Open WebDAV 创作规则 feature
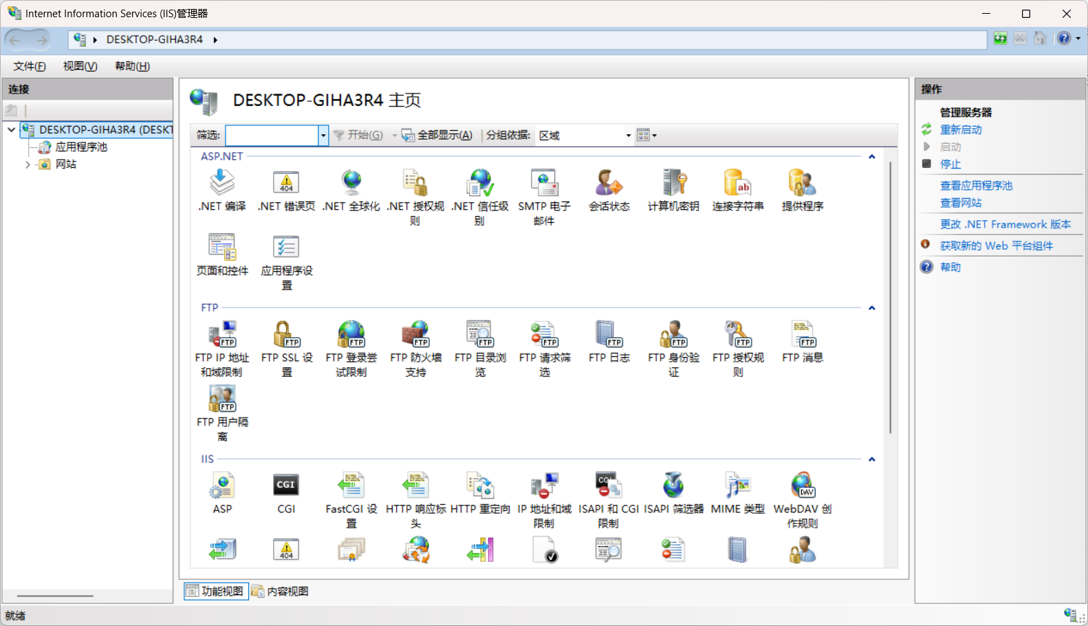The height and width of the screenshot is (626, 1088). [x=803, y=500]
